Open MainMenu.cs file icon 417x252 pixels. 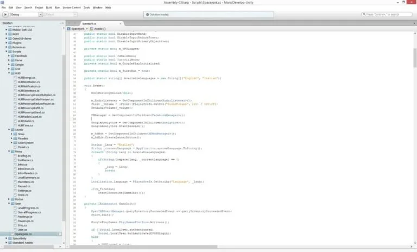click(15, 182)
